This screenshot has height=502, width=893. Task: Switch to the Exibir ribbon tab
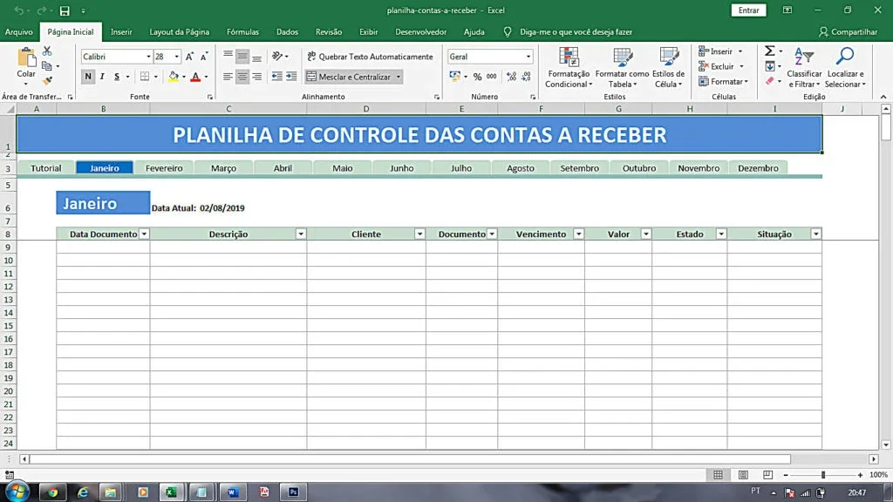tap(369, 32)
